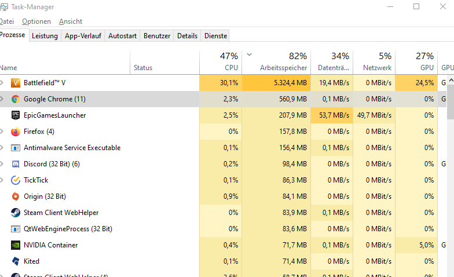Click the EpicGamesLauncher icon

[15, 115]
